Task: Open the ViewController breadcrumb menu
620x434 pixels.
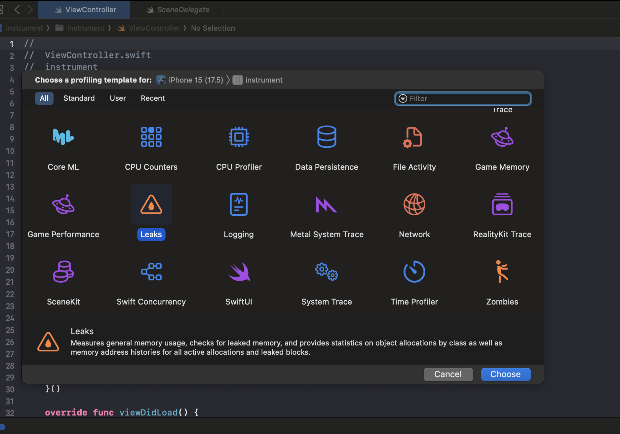Action: pyautogui.click(x=148, y=28)
